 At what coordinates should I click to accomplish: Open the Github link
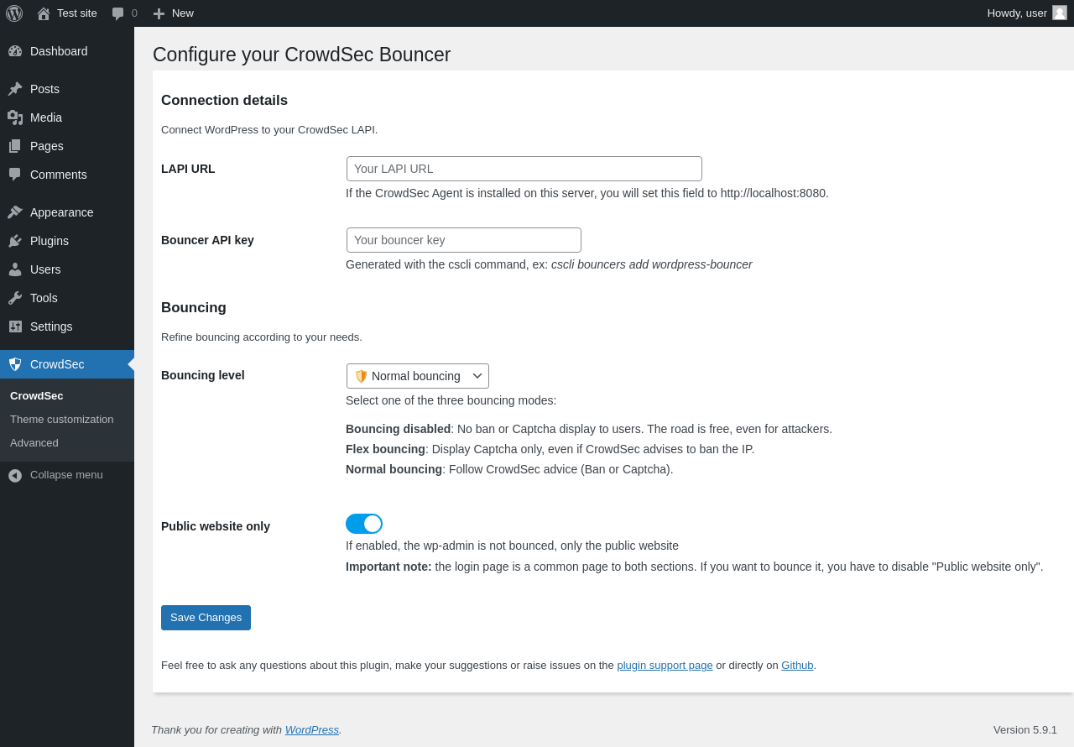point(797,666)
